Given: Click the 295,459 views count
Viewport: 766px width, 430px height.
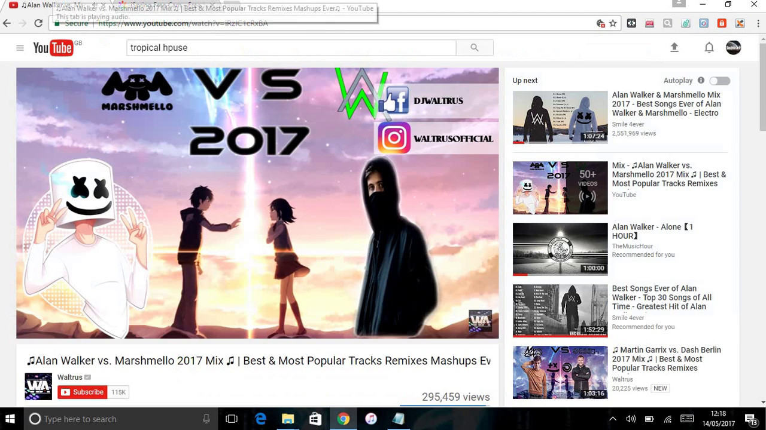Looking at the screenshot, I should coord(456,397).
